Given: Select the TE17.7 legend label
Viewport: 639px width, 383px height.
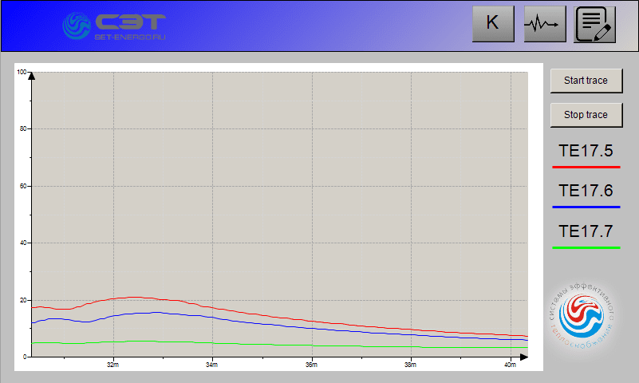Looking at the screenshot, I should point(586,232).
